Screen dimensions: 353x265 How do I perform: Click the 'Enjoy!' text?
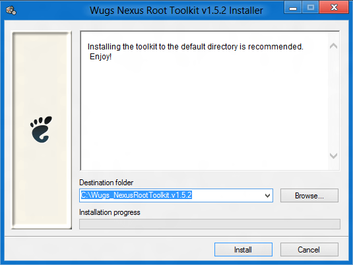click(101, 57)
